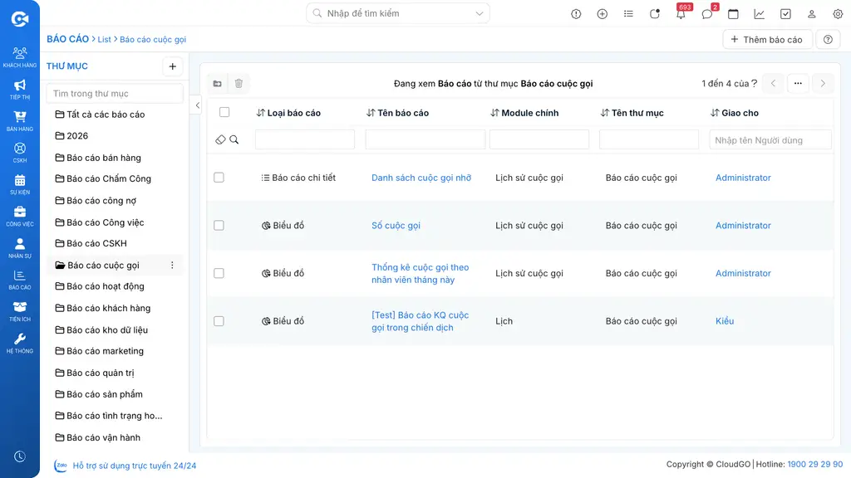The height and width of the screenshot is (478, 851).
Task: Click the trash delete icon
Action: click(239, 84)
